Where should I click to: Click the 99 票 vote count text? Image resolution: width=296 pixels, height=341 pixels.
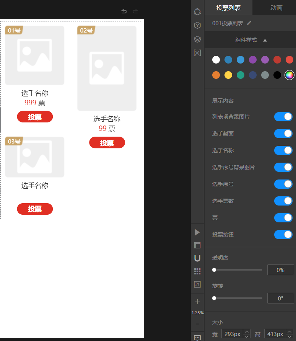pos(107,128)
